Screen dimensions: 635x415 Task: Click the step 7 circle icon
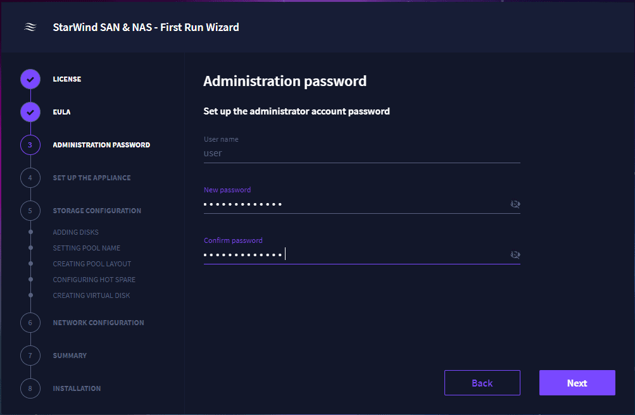[30, 356]
